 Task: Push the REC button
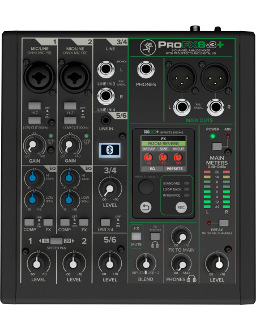coord(181,207)
